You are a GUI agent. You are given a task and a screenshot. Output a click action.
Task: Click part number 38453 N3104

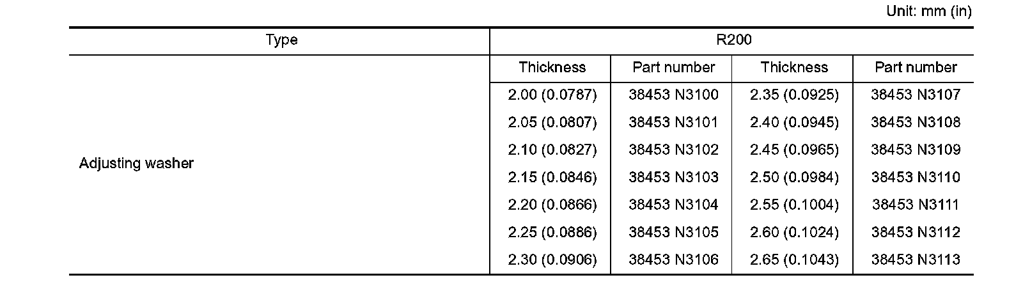[673, 205]
